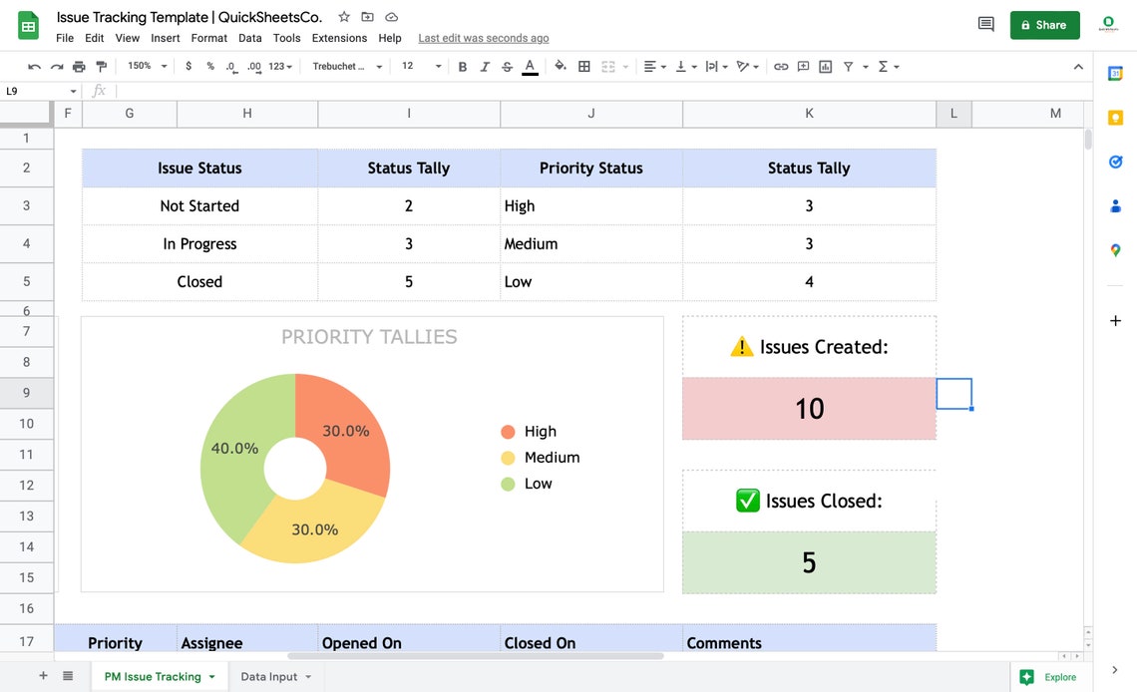Click the Redo icon in toolbar

tap(57, 67)
